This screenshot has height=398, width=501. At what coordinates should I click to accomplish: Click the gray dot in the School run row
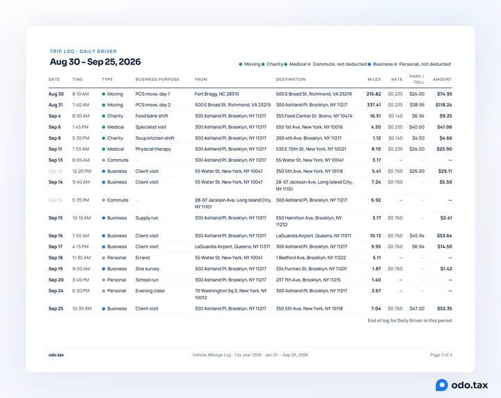click(104, 280)
